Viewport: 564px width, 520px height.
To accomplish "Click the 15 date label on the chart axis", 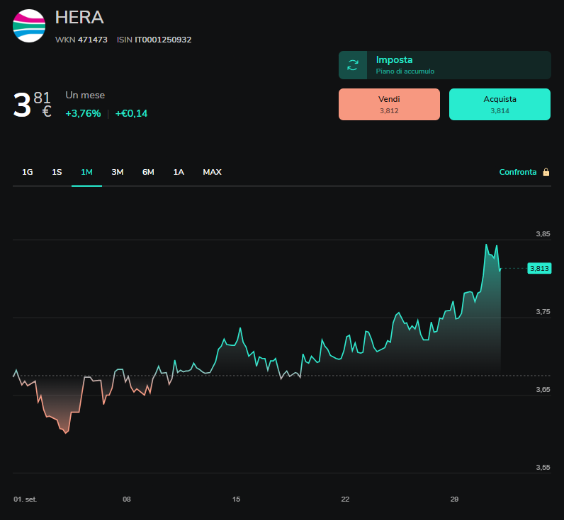I will point(236,499).
